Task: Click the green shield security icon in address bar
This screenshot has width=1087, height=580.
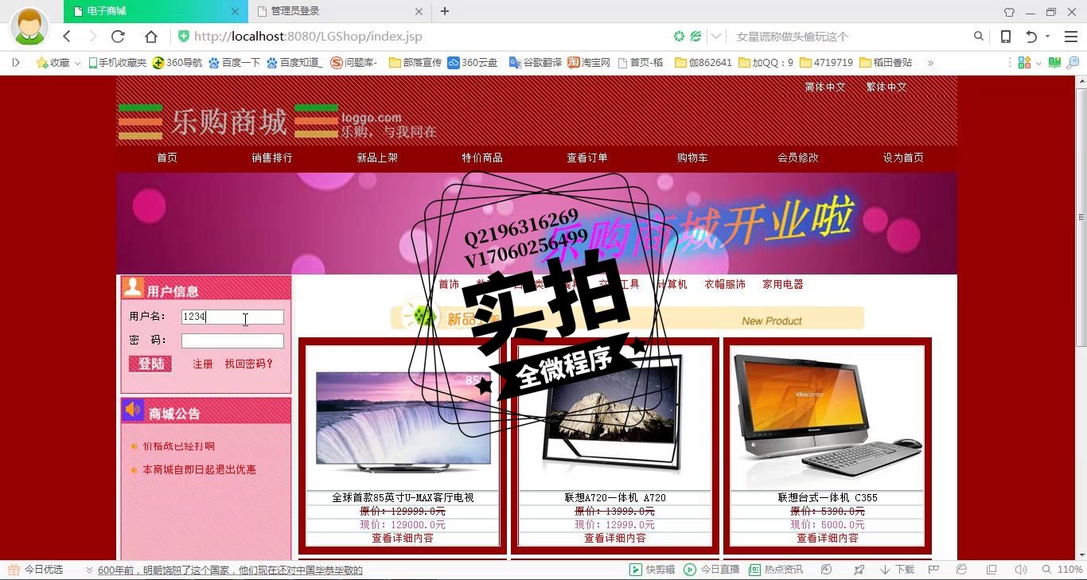Action: (184, 37)
